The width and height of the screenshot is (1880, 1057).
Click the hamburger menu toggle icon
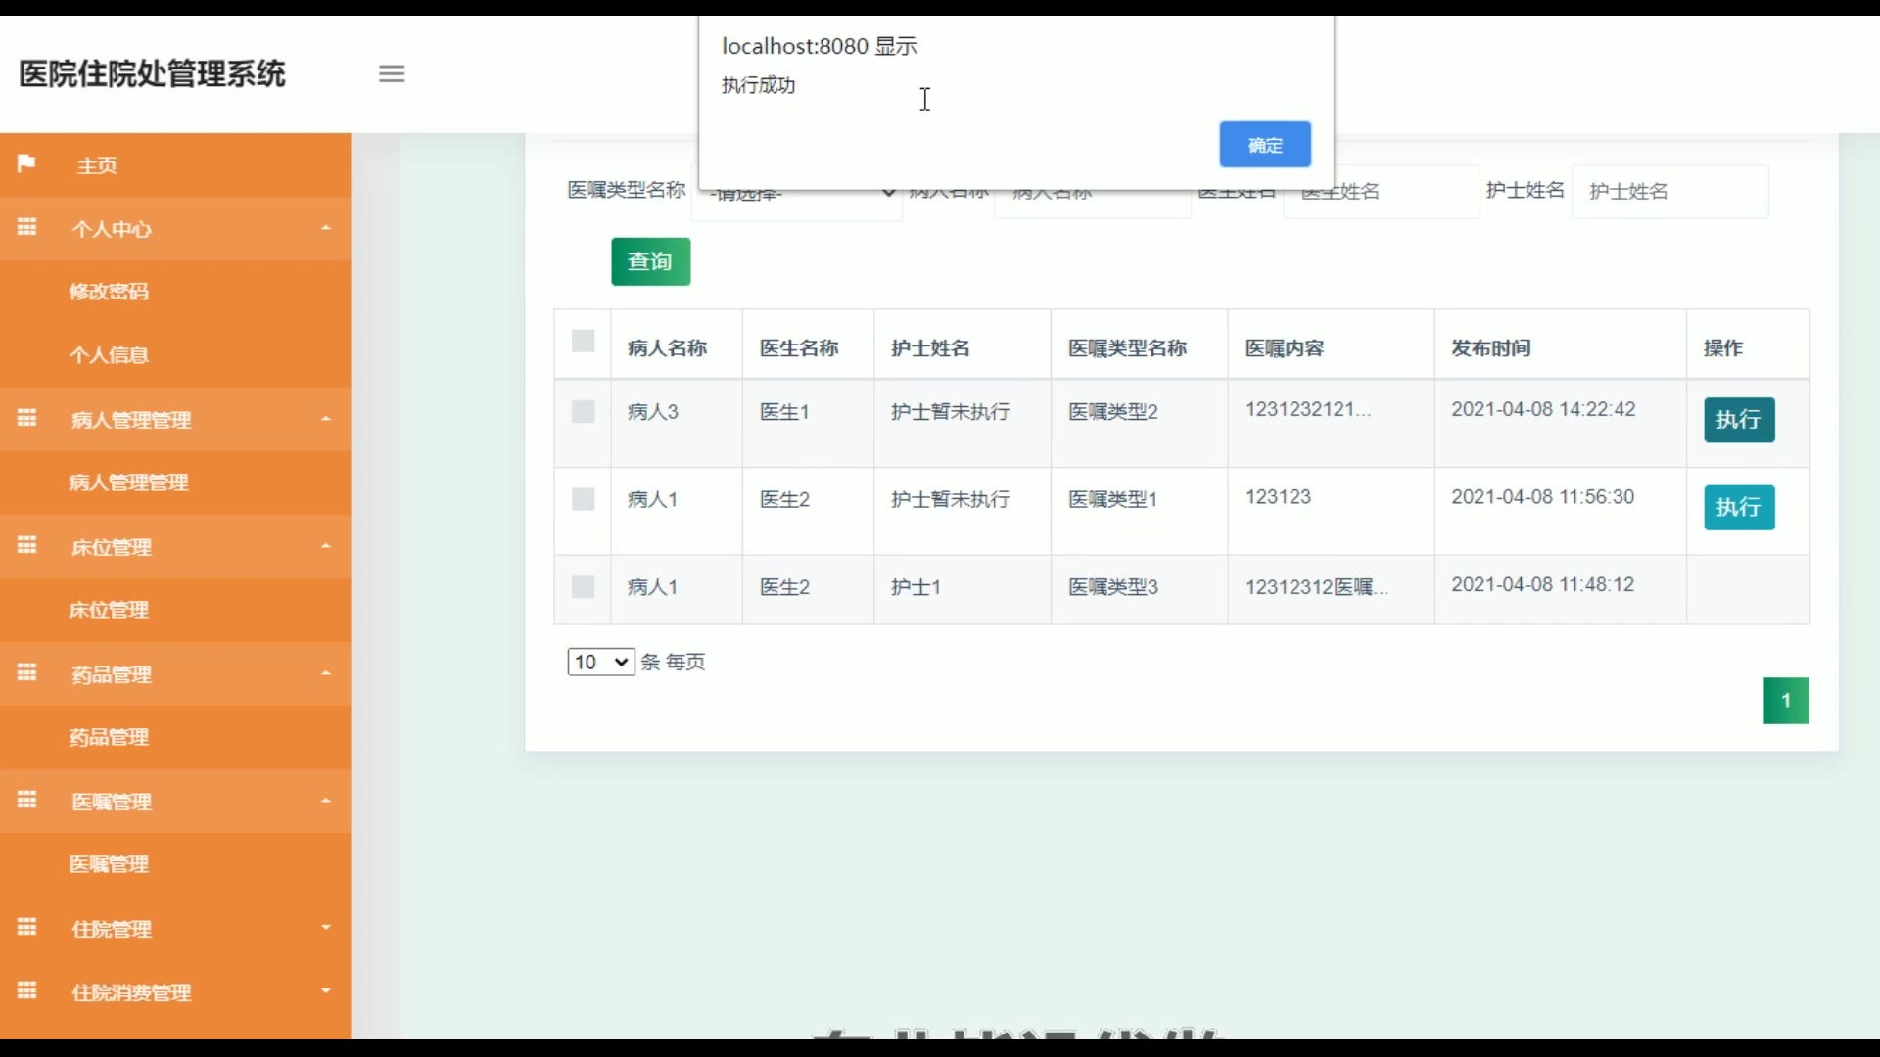point(392,74)
